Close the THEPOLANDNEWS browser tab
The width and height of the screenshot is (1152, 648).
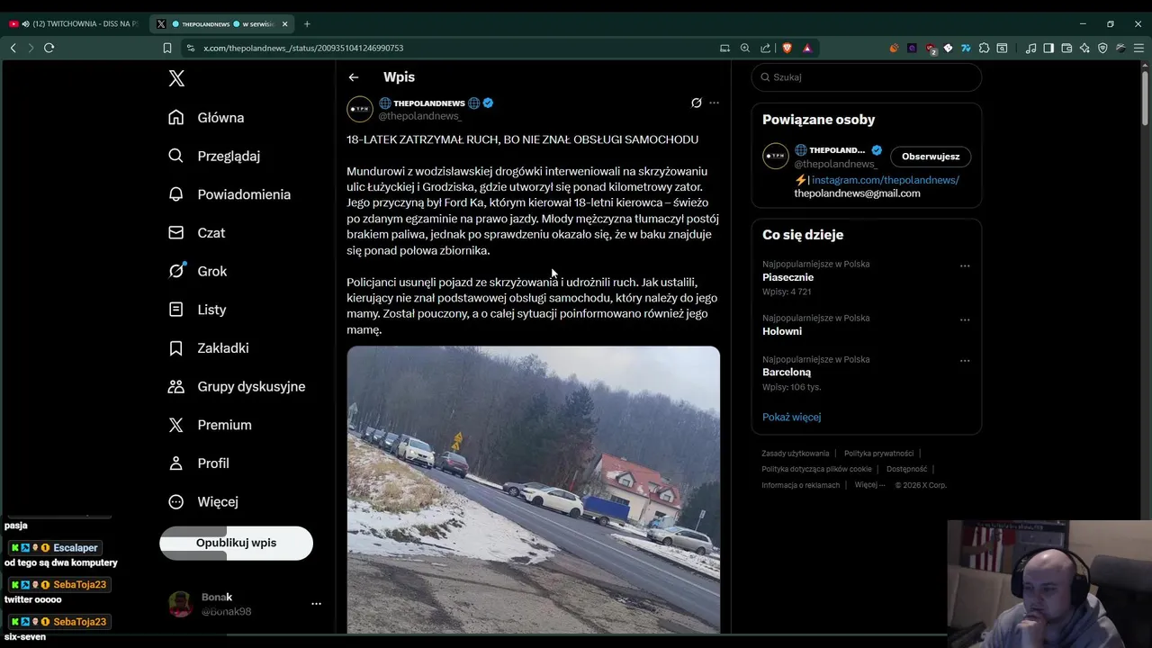(285, 24)
